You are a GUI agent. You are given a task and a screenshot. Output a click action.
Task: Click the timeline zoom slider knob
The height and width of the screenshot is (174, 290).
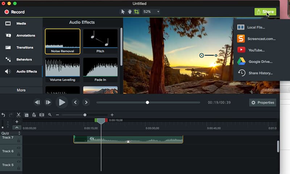coord(85,115)
